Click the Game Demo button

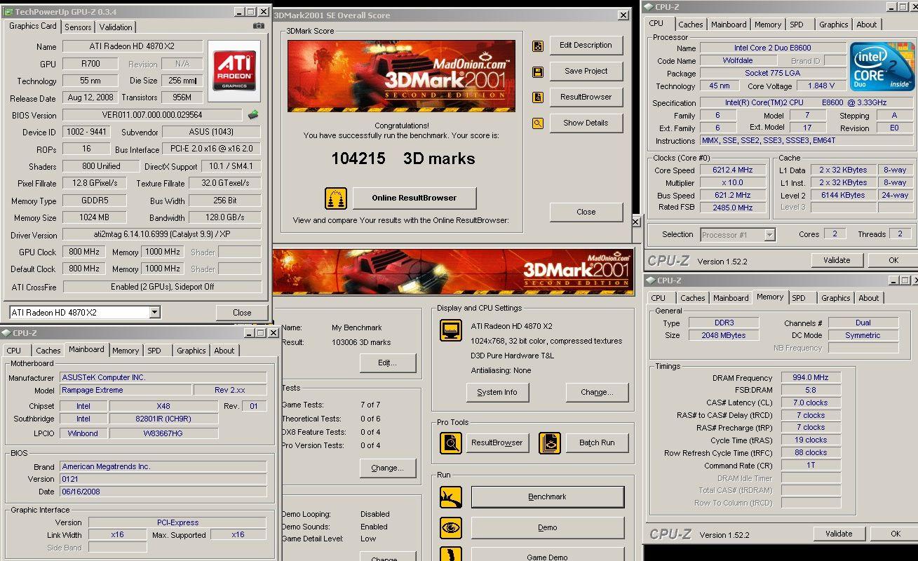pos(547,555)
